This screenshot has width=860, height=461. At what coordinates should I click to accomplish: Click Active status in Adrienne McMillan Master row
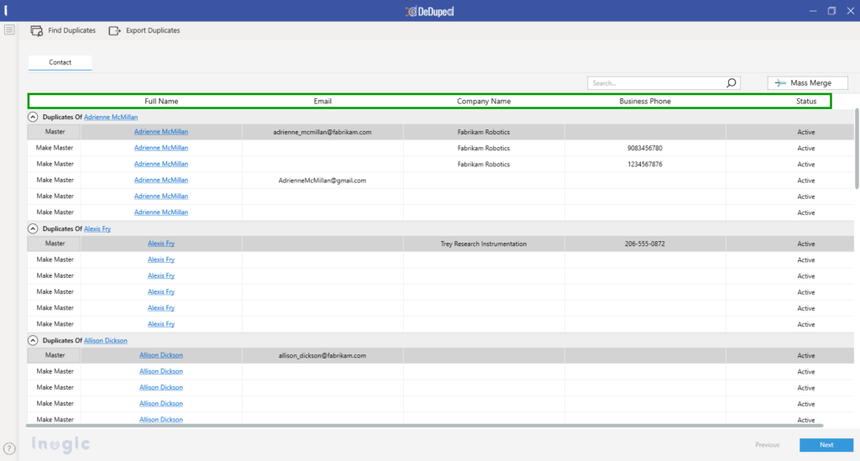[x=806, y=132]
